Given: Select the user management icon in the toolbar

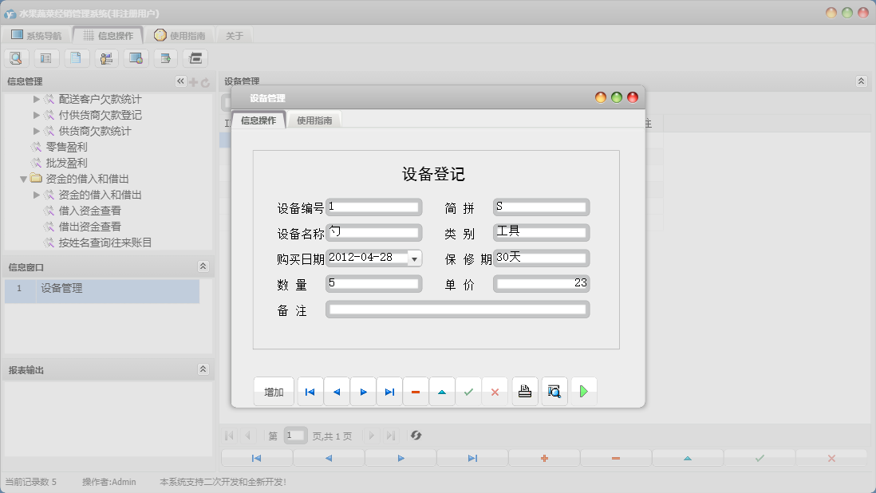Looking at the screenshot, I should click(106, 57).
